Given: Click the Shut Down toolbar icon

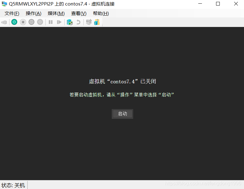Looking at the screenshot, I should 32,22.
